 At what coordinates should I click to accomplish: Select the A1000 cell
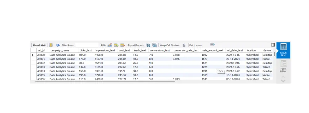(x=41, y=55)
